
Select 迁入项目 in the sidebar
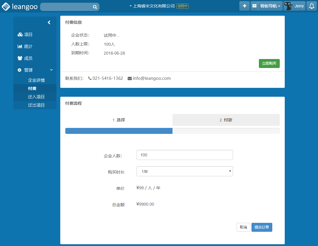click(36, 97)
